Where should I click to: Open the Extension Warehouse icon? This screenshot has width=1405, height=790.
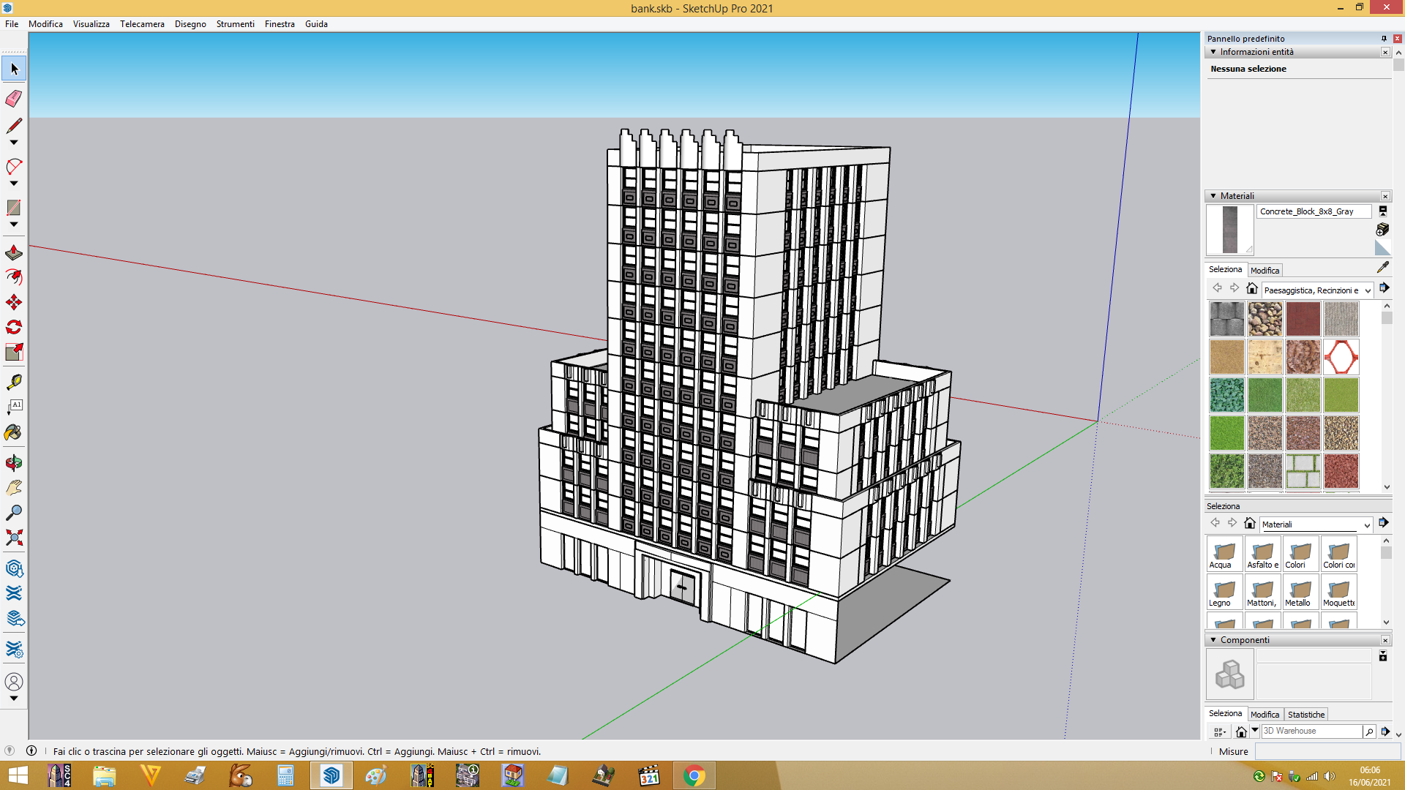[x=14, y=593]
